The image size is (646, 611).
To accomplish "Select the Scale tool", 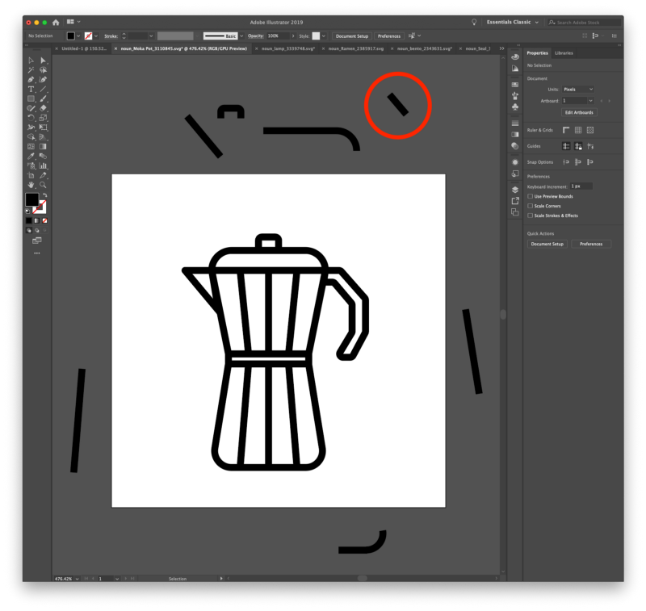I will point(44,118).
